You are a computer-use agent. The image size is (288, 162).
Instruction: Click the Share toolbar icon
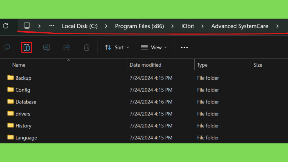[x=67, y=47]
